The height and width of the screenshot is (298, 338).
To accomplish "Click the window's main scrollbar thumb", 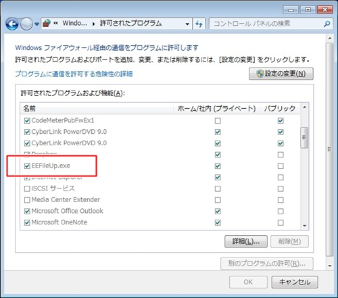I will [x=330, y=149].
